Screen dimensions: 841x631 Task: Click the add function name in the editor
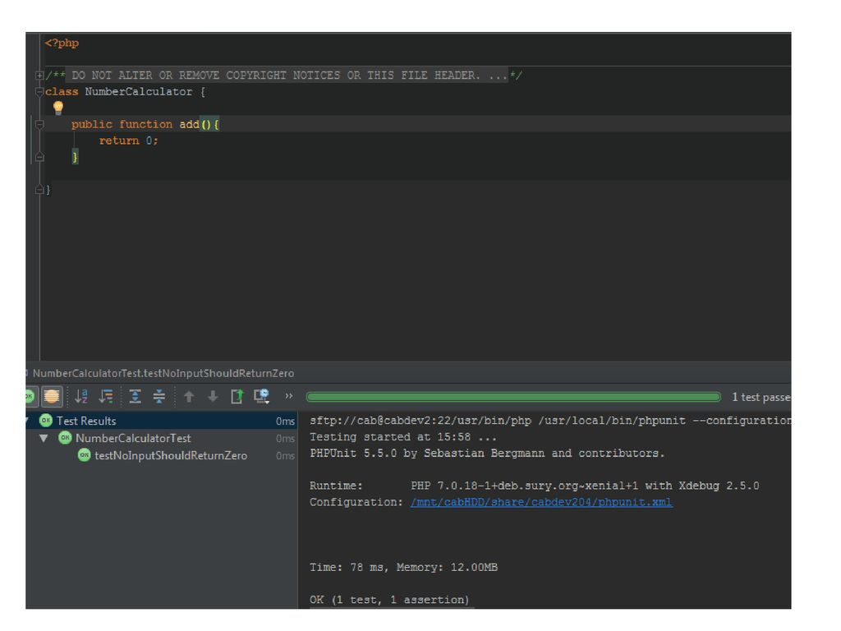click(x=190, y=125)
